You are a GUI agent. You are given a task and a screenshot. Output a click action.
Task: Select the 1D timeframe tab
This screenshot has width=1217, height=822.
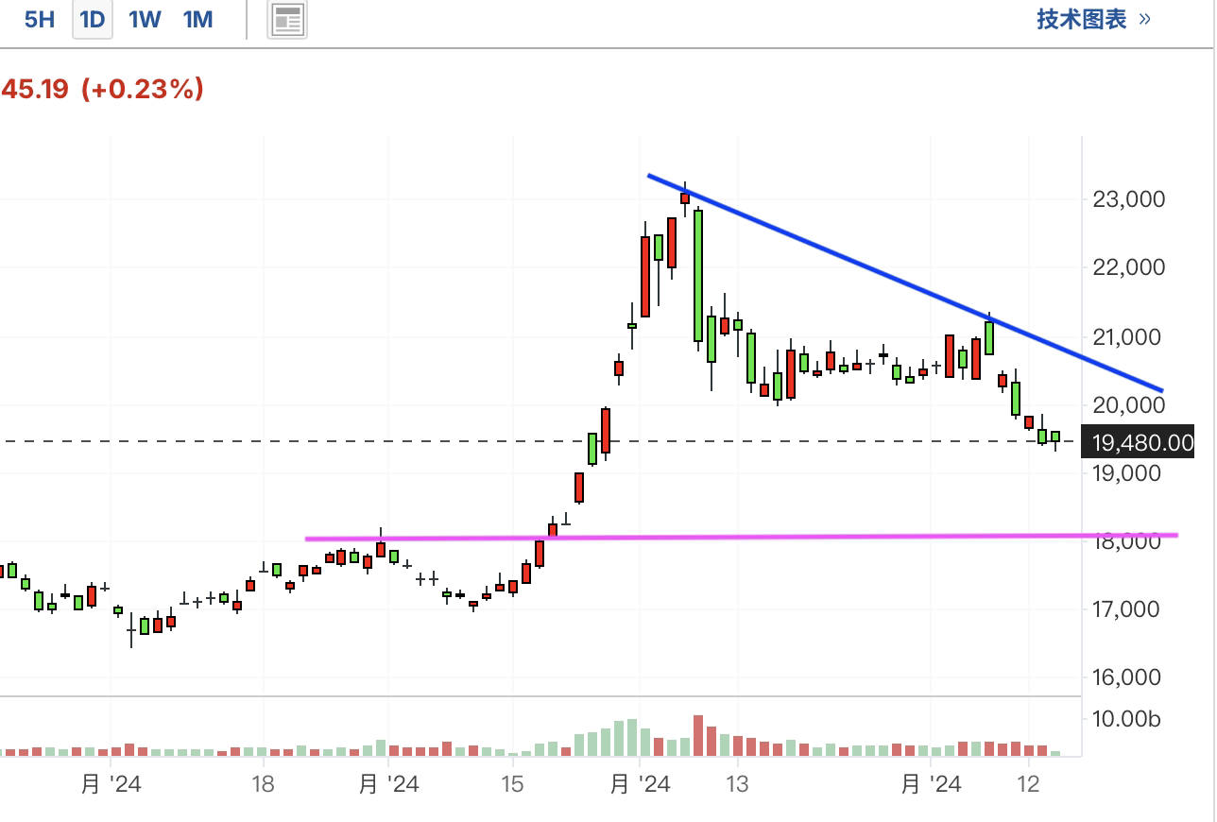coord(93,20)
